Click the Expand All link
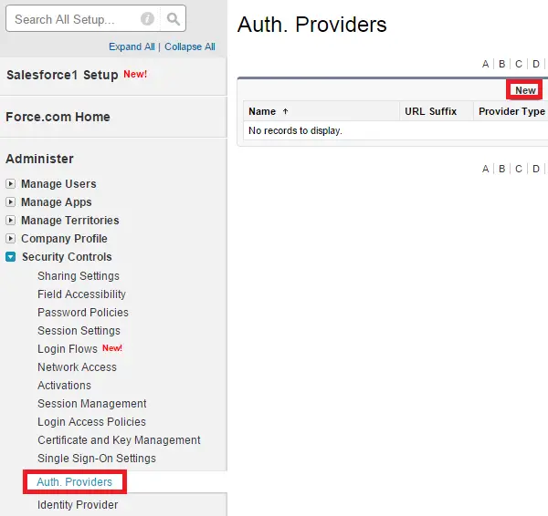548x516 pixels. point(132,46)
